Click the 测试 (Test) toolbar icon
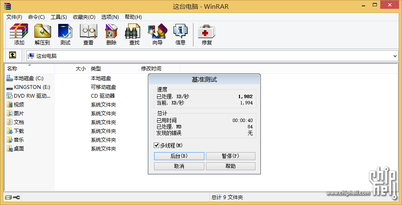Viewport: 402px width, 205px height. (65, 31)
